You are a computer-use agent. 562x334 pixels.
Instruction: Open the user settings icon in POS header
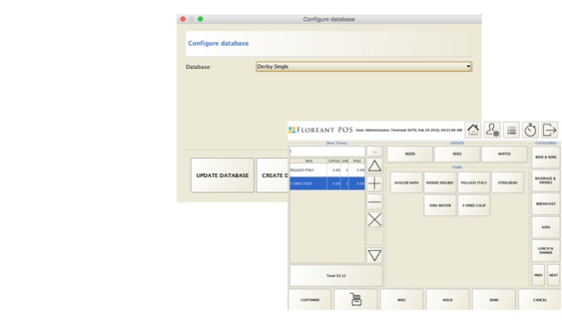pos(492,130)
